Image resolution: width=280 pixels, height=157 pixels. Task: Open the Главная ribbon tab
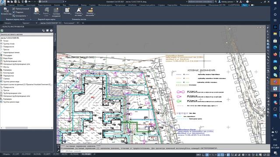click(x=11, y=5)
